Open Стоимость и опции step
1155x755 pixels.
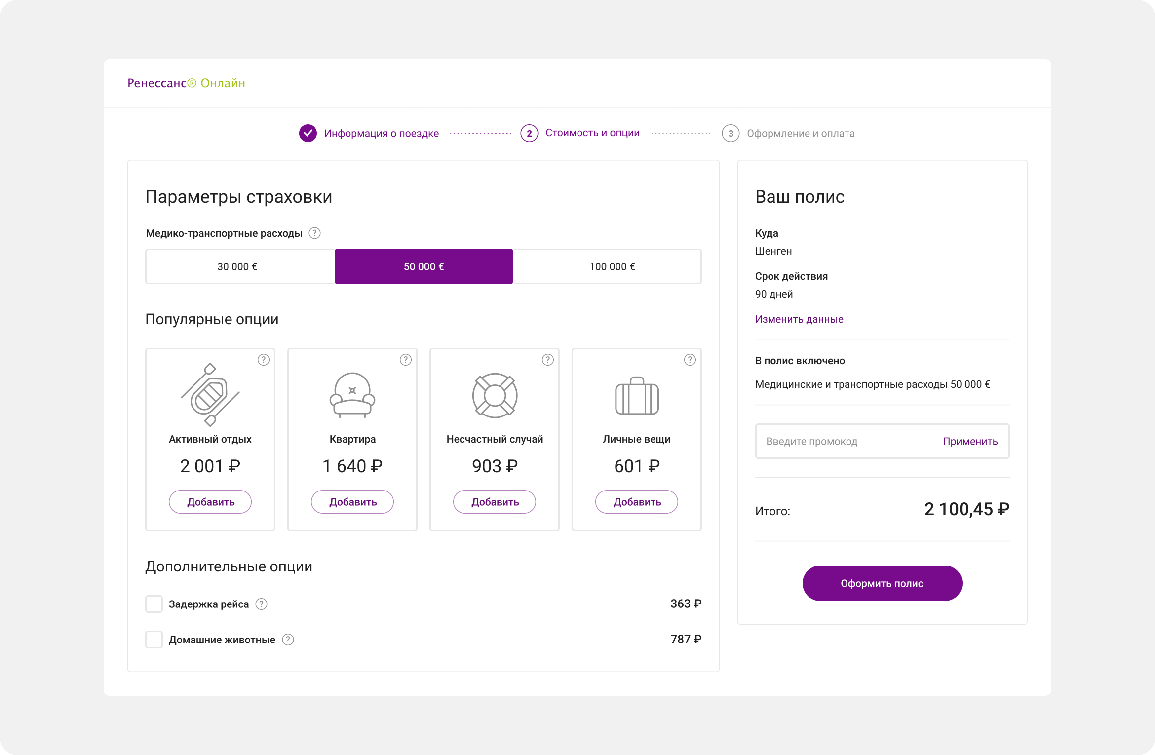click(x=592, y=133)
